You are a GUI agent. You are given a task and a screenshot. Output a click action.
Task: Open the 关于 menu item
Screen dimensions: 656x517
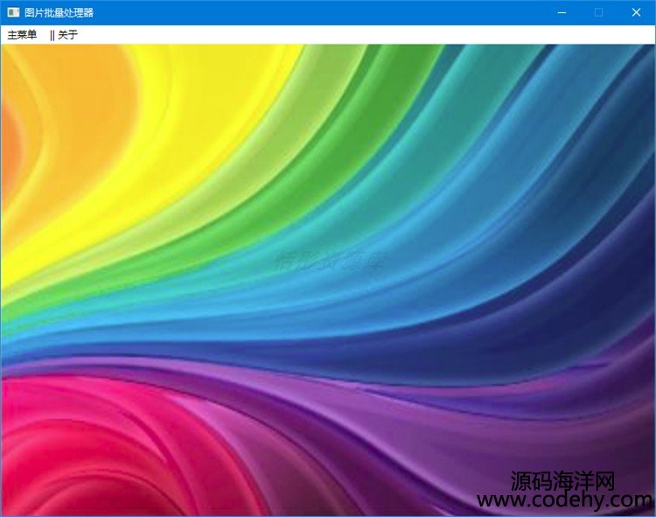click(x=67, y=35)
